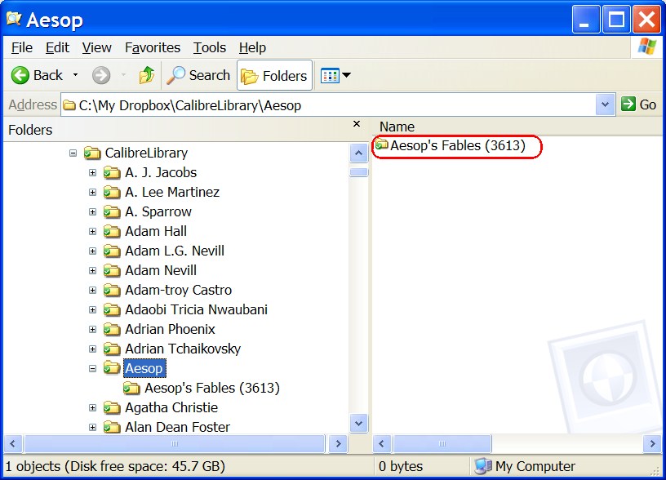Image resolution: width=666 pixels, height=480 pixels.
Task: Expand the Alan Dean Foster folder
Action: point(92,427)
